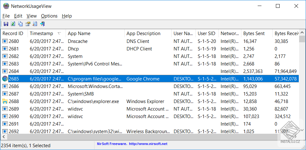Click the Google Chrome description cell
306x150 pixels.
143,79
